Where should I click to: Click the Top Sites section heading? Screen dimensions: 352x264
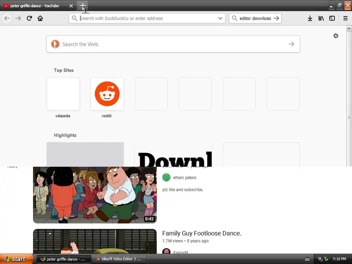64,70
